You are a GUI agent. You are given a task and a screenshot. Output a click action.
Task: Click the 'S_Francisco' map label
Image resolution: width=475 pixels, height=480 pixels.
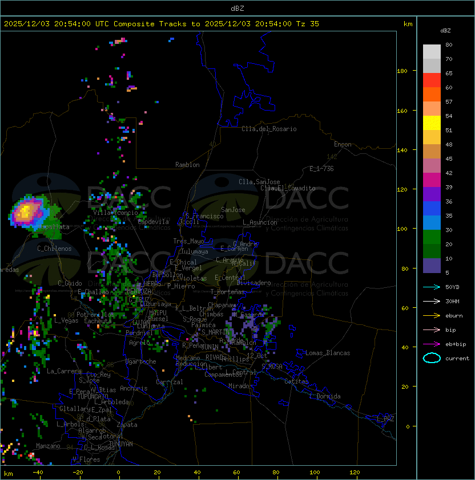(204, 216)
